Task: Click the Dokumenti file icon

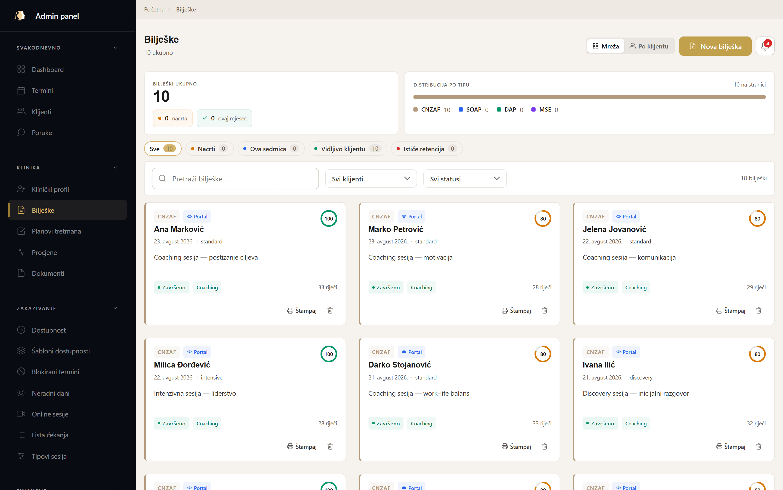Action: coord(21,273)
